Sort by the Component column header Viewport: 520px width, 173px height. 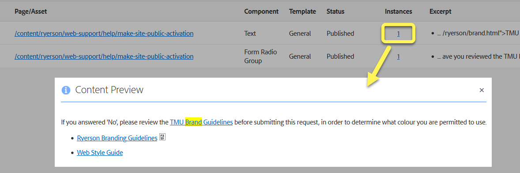click(x=261, y=11)
